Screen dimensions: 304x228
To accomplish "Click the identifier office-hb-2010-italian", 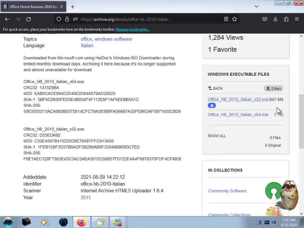I will [103, 184].
